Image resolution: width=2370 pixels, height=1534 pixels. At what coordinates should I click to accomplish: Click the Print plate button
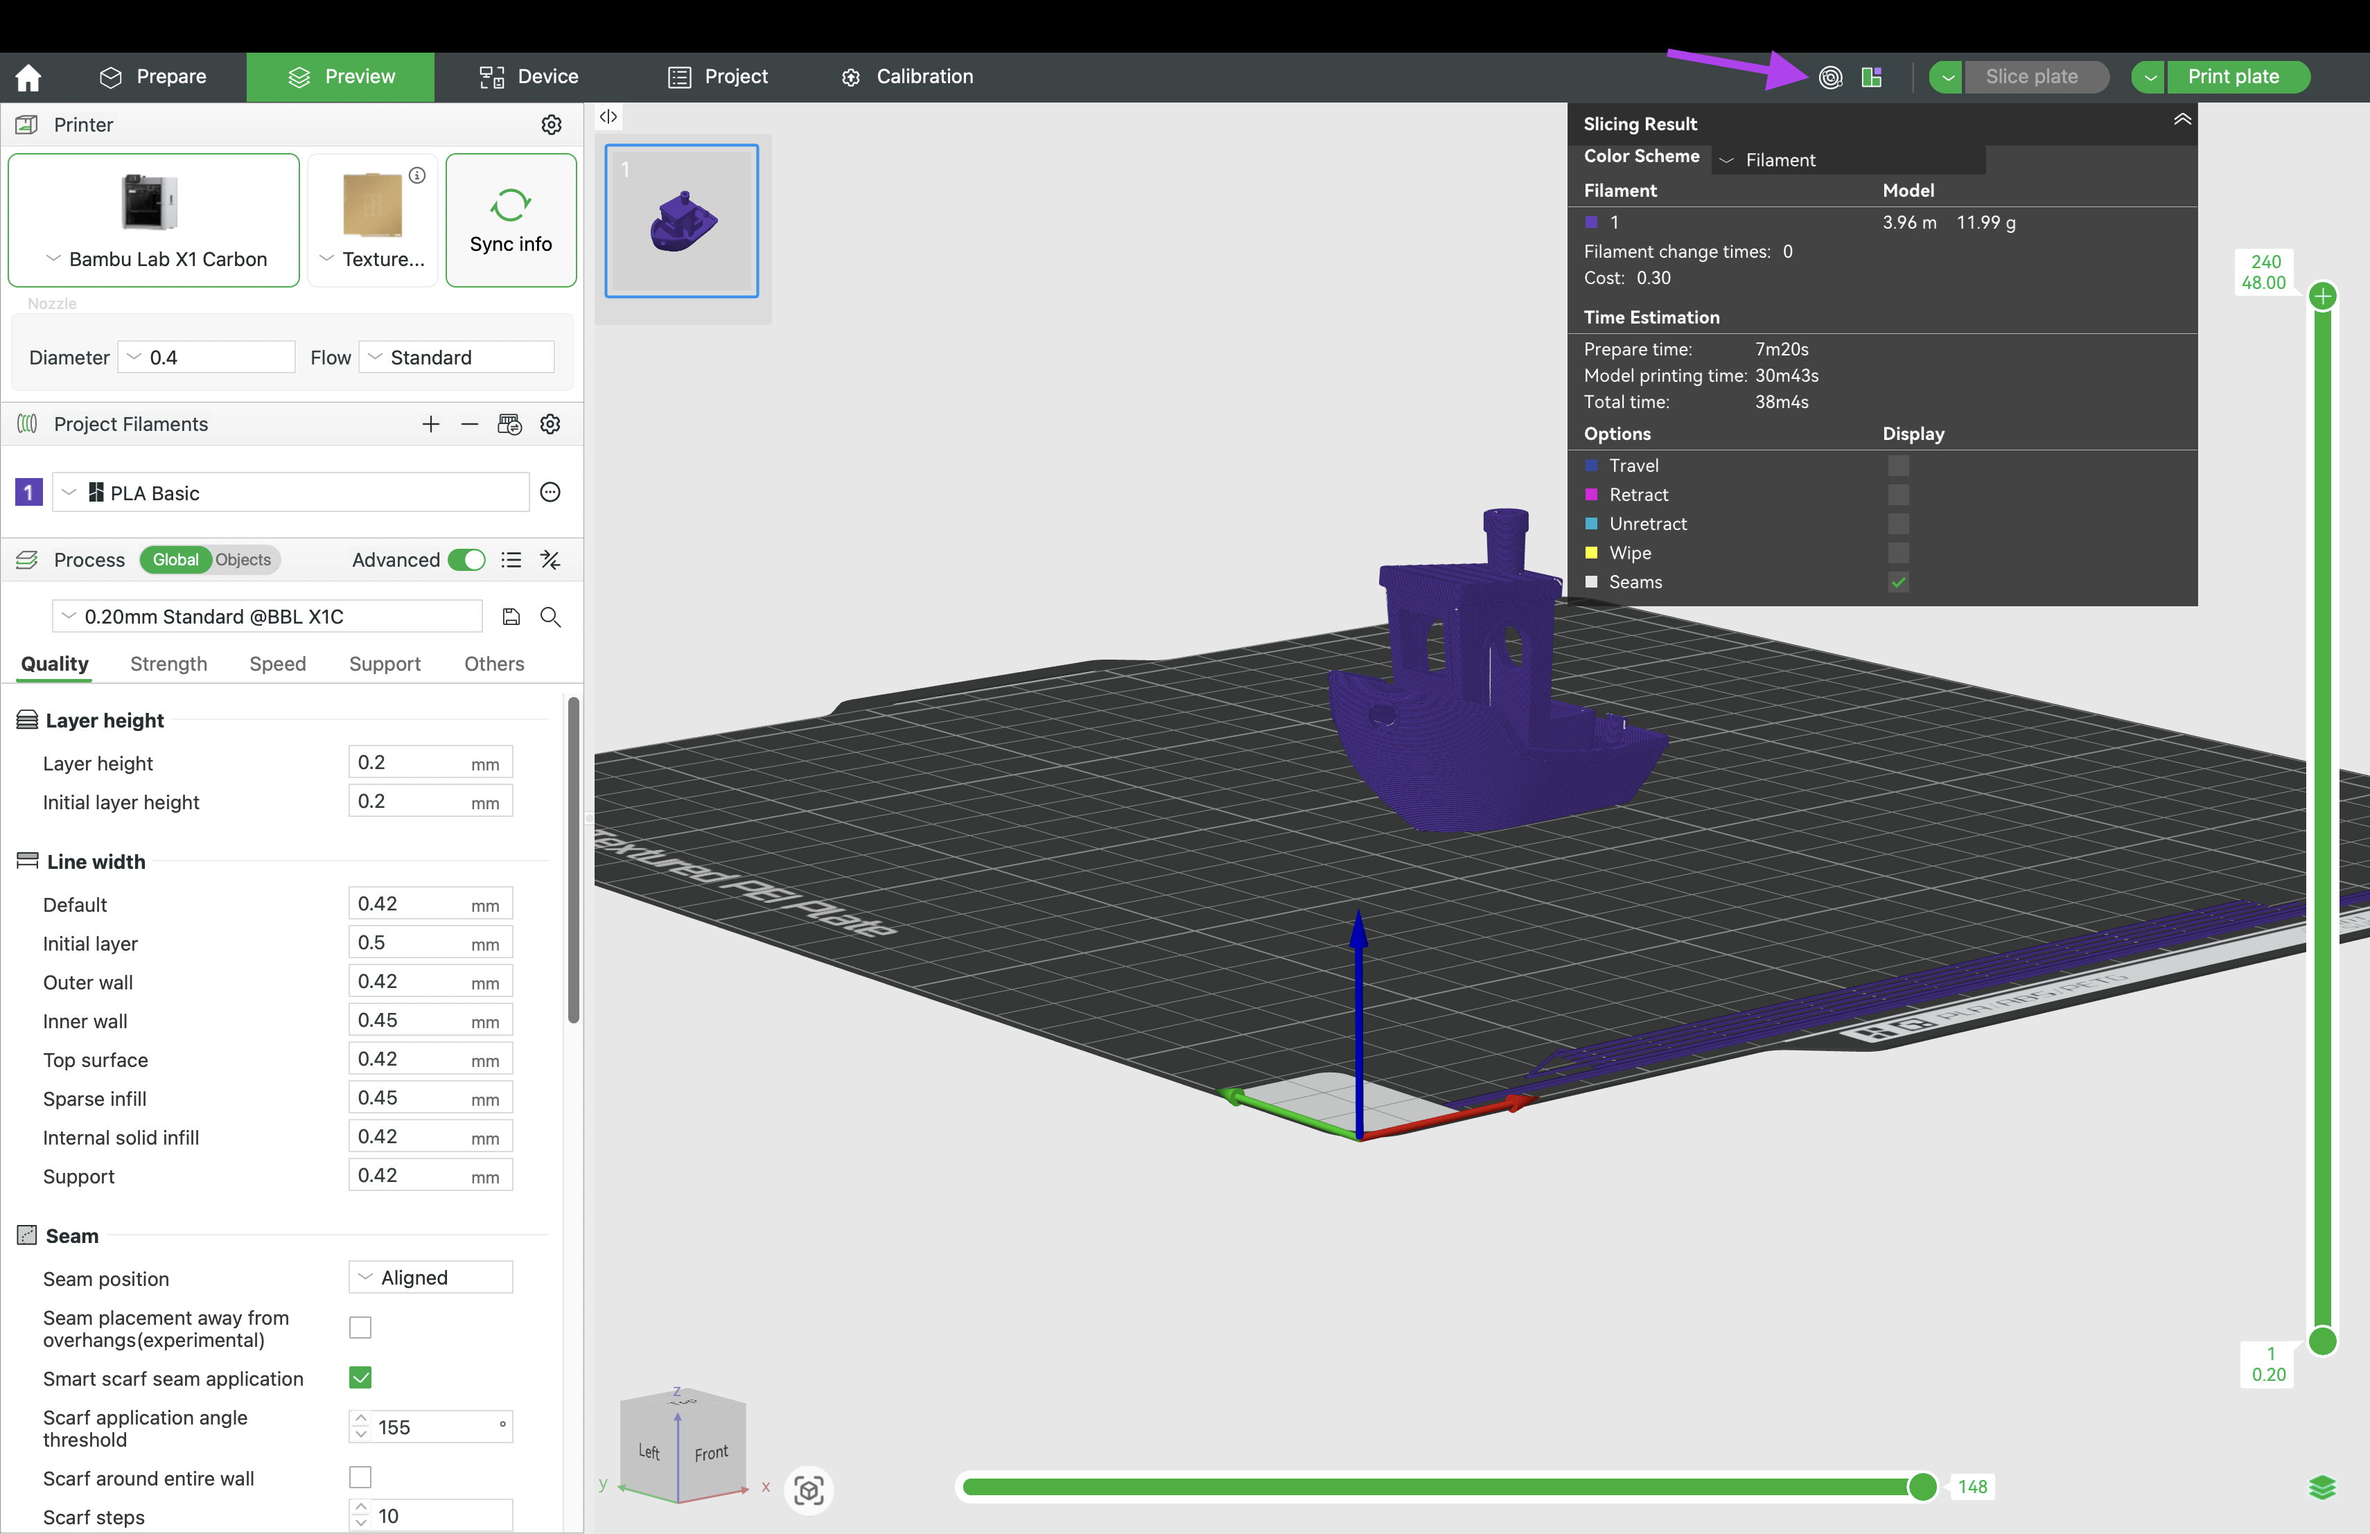(2233, 77)
